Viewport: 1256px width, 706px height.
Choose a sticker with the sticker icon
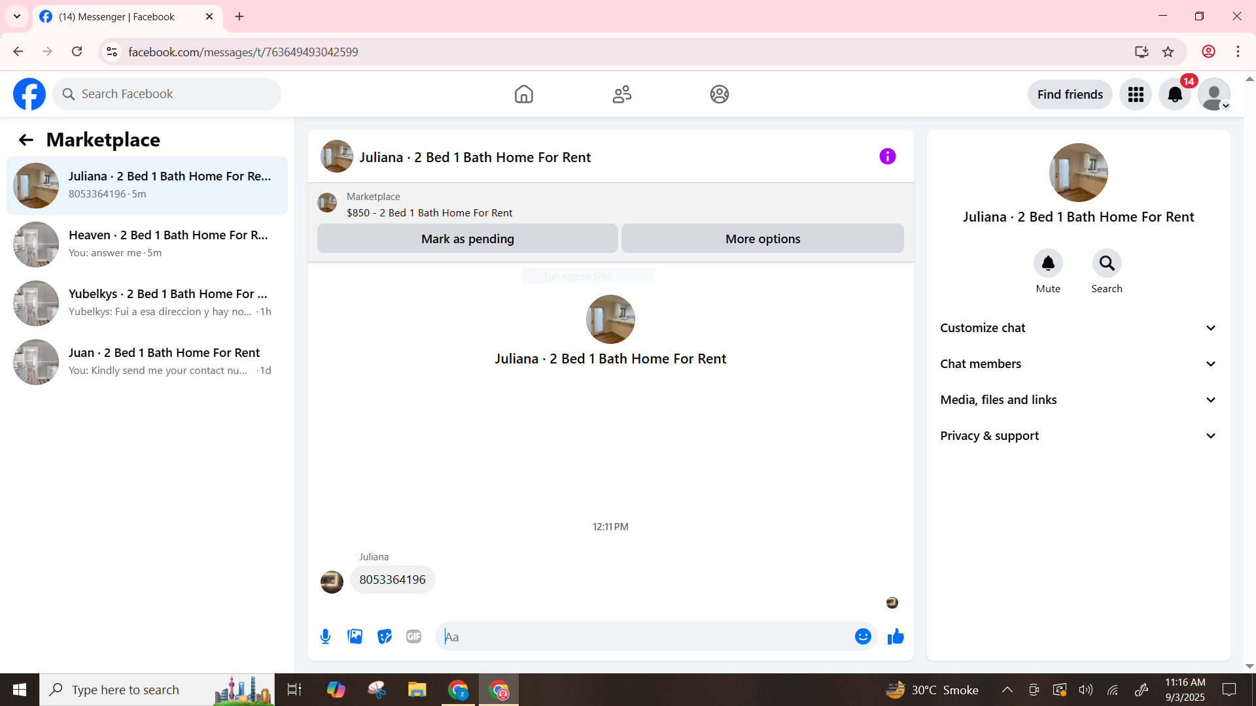coord(385,637)
